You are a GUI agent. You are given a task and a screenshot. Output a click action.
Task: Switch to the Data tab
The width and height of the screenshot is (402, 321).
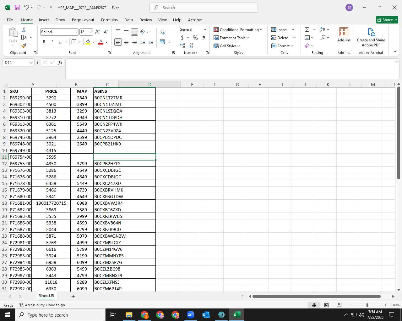click(x=128, y=20)
